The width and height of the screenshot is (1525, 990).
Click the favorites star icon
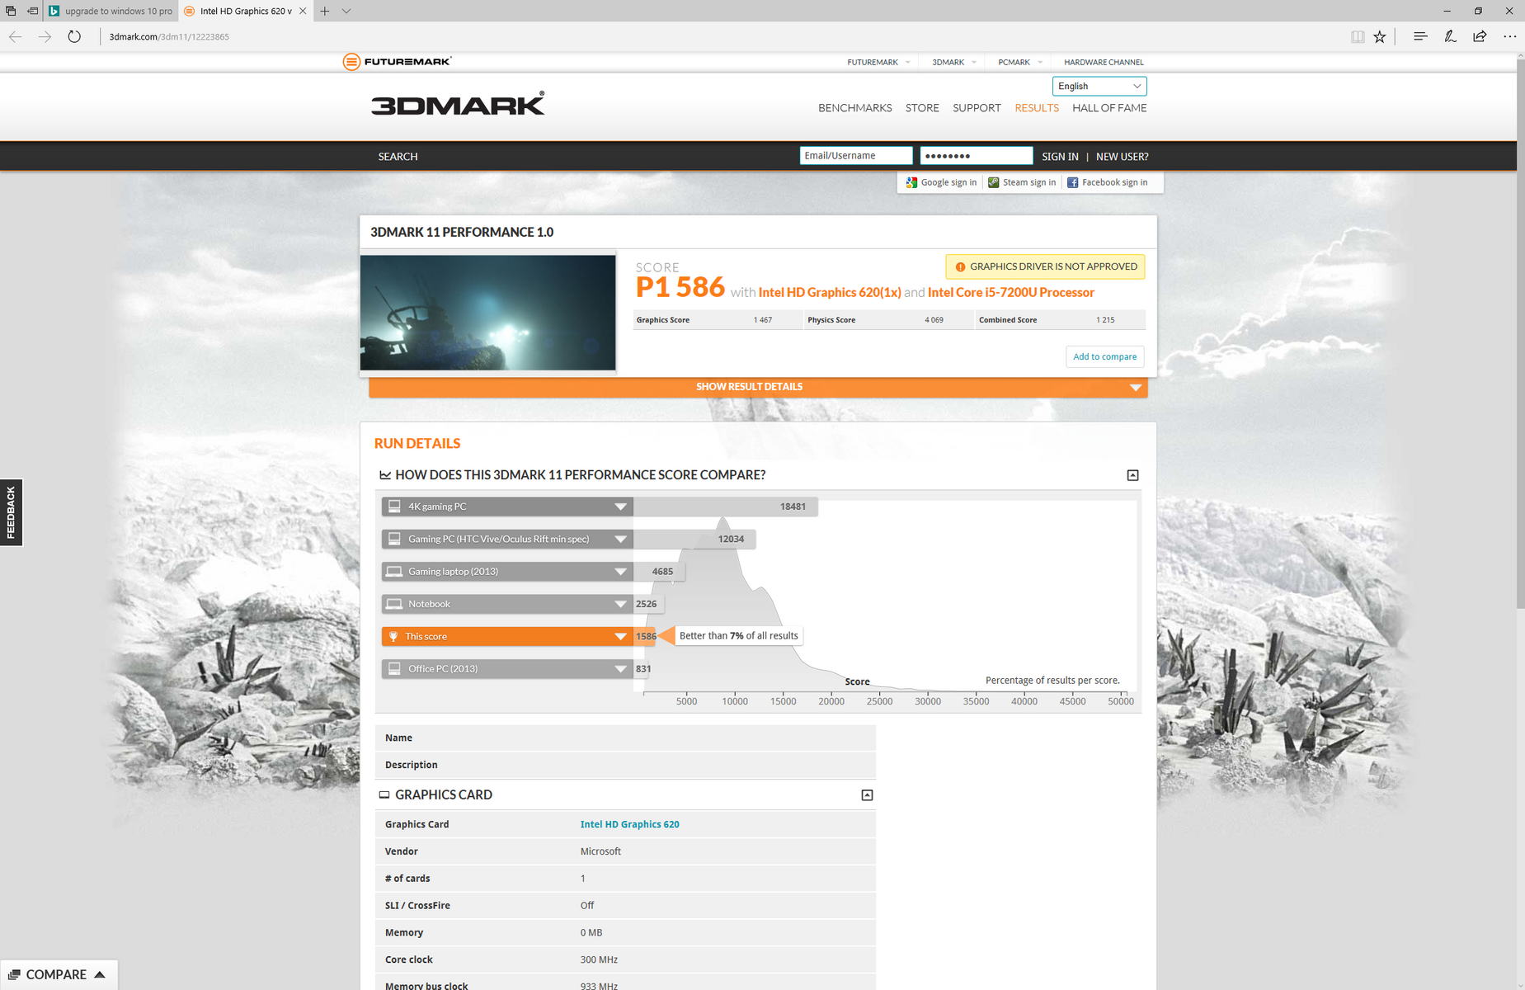coord(1380,36)
